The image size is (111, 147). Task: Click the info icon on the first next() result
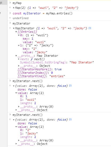pyautogui.click(x=70, y=86)
